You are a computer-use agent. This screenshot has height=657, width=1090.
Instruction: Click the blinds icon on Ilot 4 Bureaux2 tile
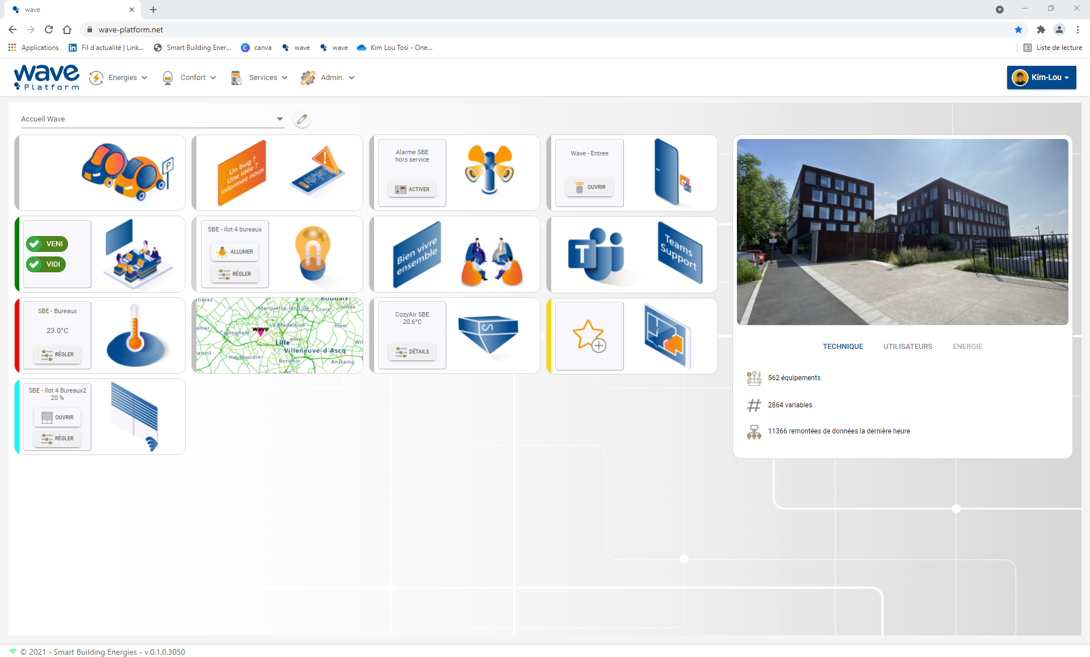pyautogui.click(x=138, y=417)
